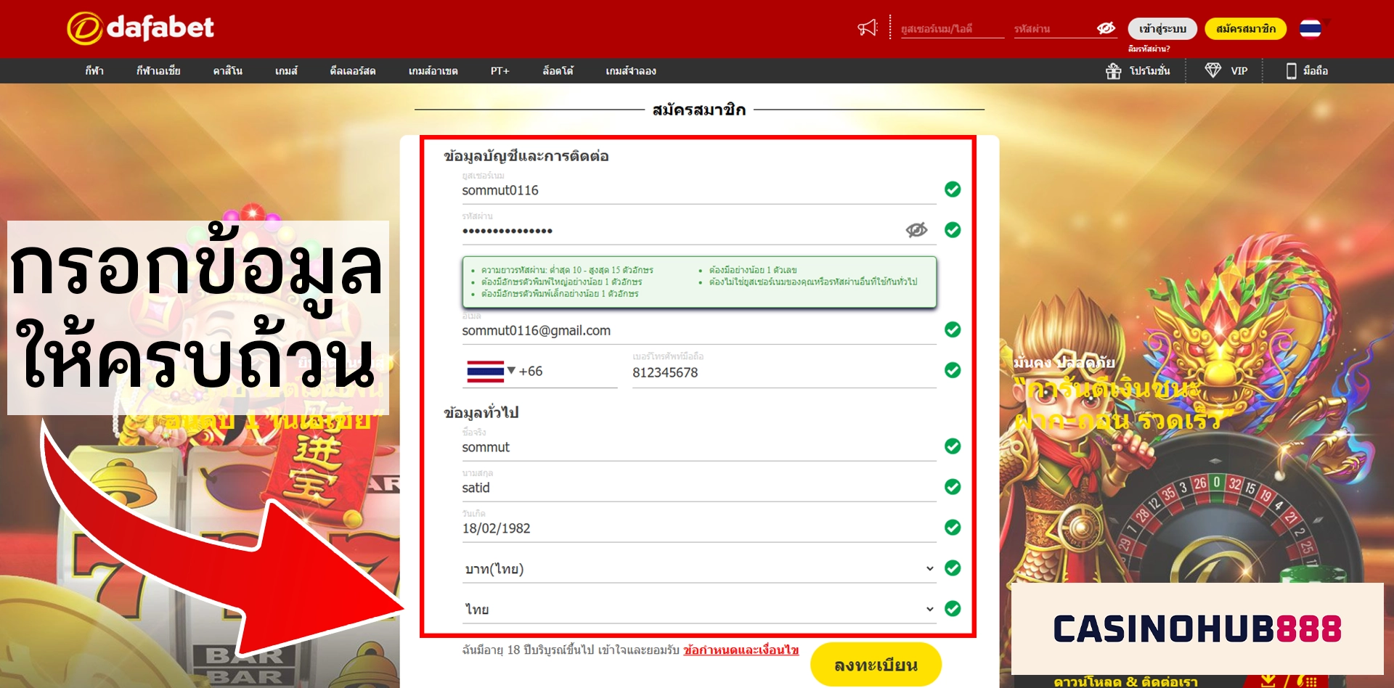This screenshot has width=1394, height=688.
Task: Click the green check beside country ไทย
Action: (x=953, y=609)
